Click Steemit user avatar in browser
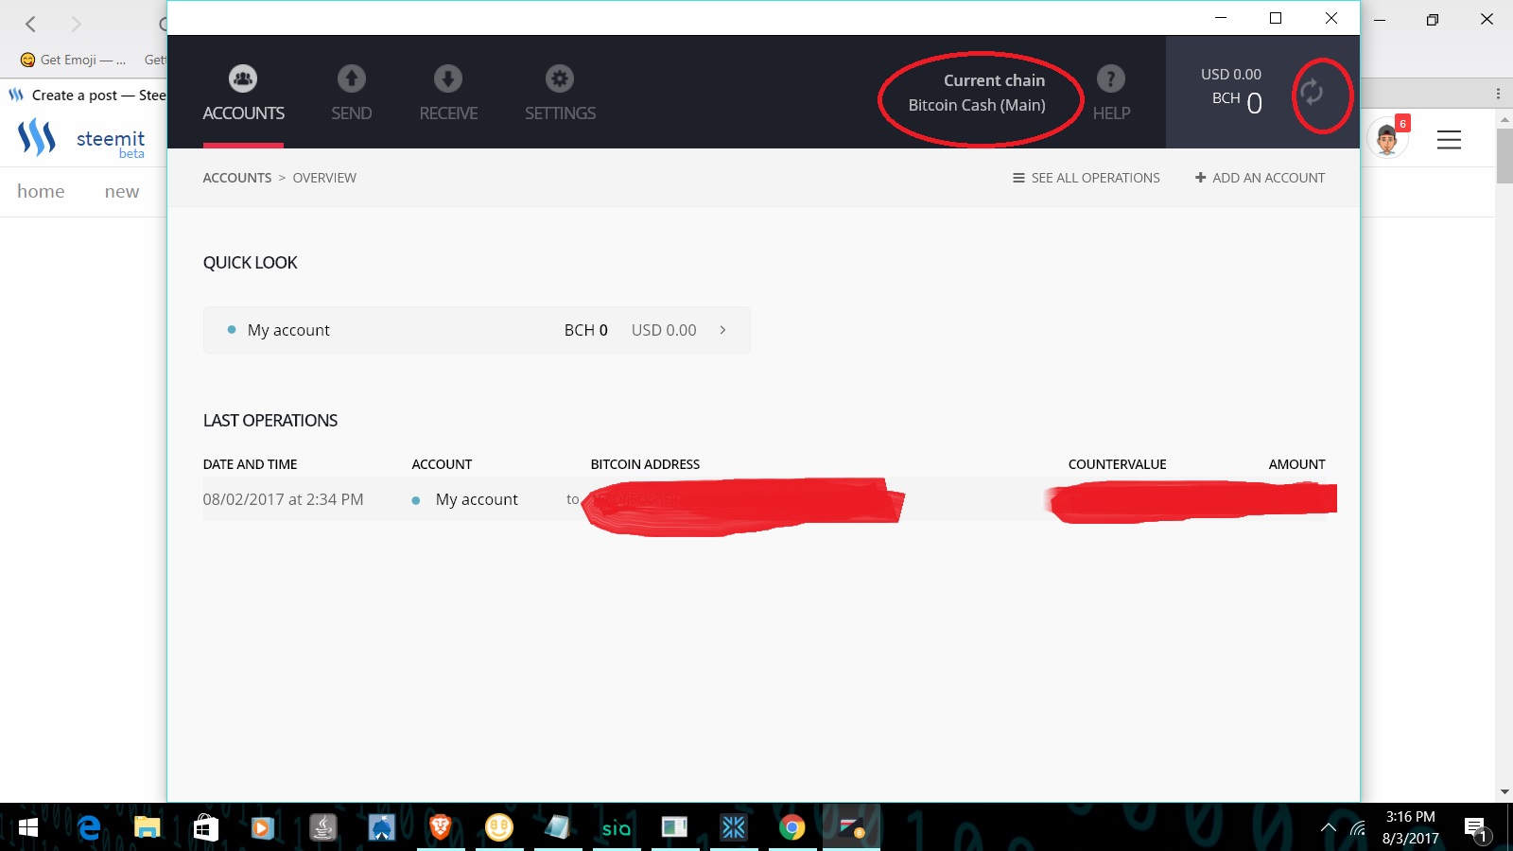This screenshot has height=851, width=1513. point(1387,139)
